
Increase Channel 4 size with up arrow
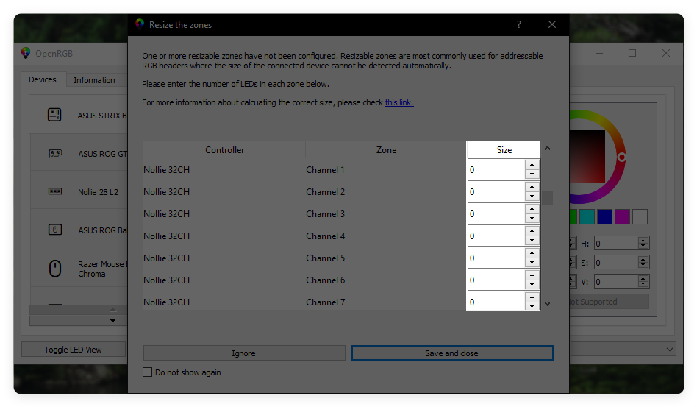pyautogui.click(x=532, y=231)
